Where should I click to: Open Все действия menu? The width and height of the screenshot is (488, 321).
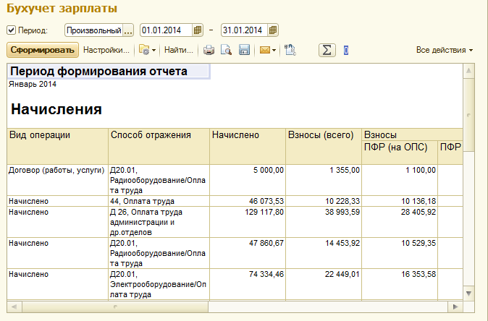click(x=445, y=50)
